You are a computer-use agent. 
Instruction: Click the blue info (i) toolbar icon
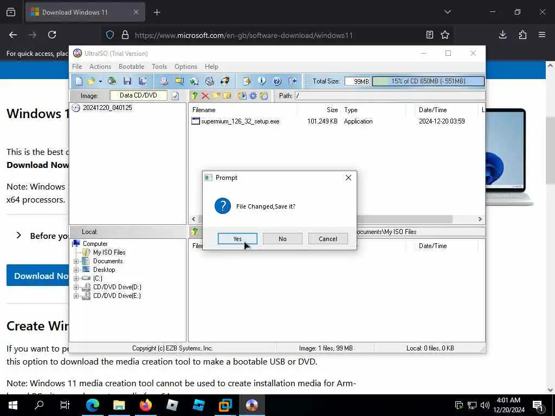[x=262, y=81]
